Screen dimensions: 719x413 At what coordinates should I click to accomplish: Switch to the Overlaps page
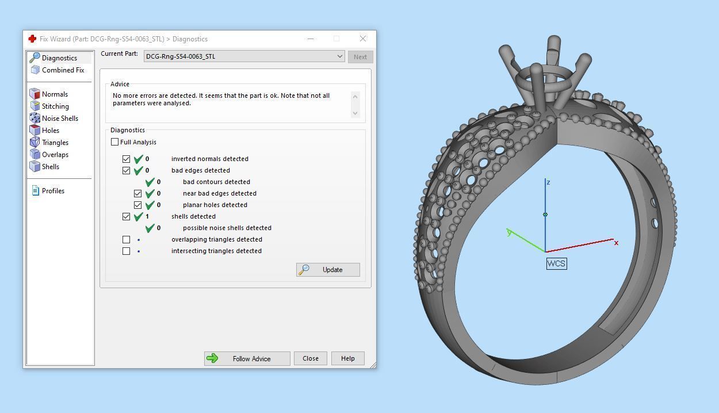point(55,154)
